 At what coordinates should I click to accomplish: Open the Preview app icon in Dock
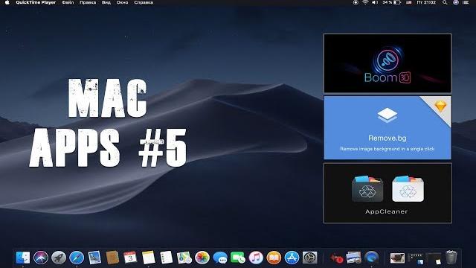[x=354, y=258]
